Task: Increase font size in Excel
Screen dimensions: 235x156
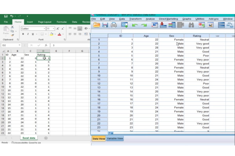Action: coord(58,28)
